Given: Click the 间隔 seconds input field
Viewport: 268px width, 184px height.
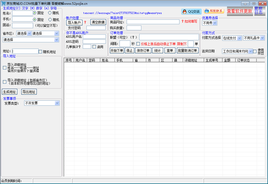Looking at the screenshot, I should tap(125, 44).
